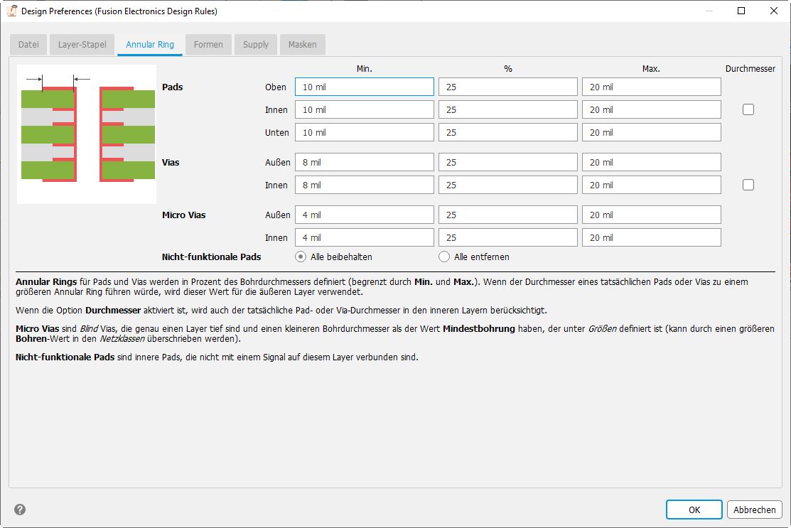Screen dimensions: 791x528
Task: Click the Durchmesser column header
Action: coord(750,69)
